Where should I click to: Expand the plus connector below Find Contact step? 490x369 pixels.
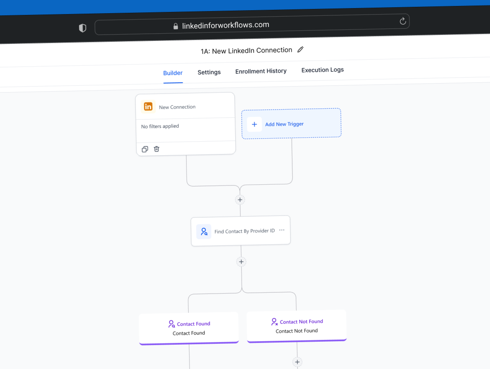pyautogui.click(x=241, y=261)
